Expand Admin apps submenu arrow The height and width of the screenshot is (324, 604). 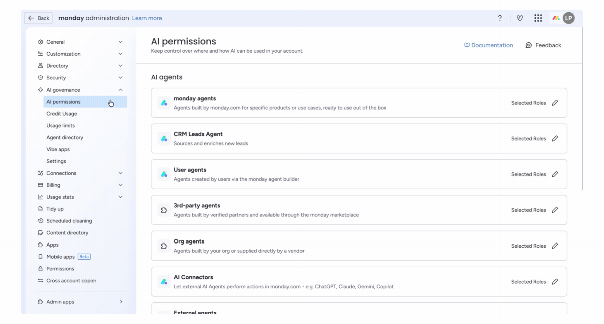121,302
